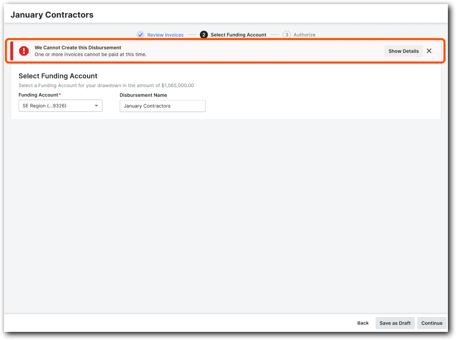Save the disbursement as Draft
Image resolution: width=456 pixels, height=340 pixels.
pos(395,323)
